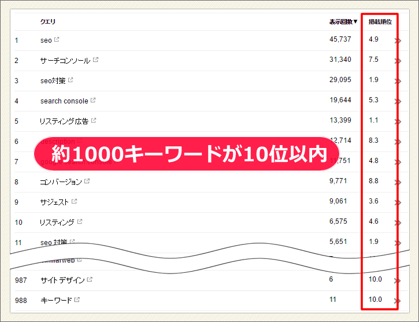Select impressions value 6,575

(x=338, y=221)
